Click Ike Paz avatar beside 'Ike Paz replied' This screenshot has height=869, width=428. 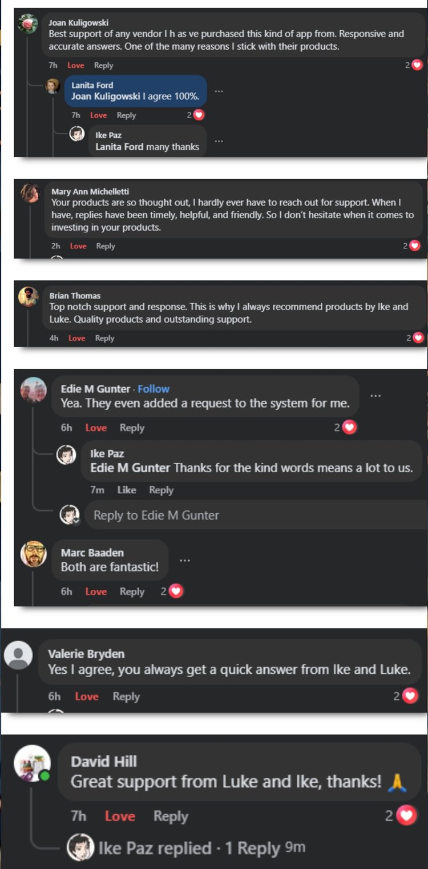80,847
